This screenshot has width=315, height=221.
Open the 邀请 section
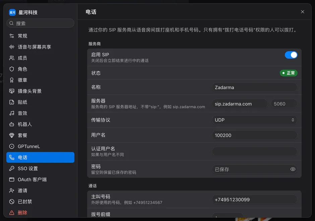(x=40, y=191)
